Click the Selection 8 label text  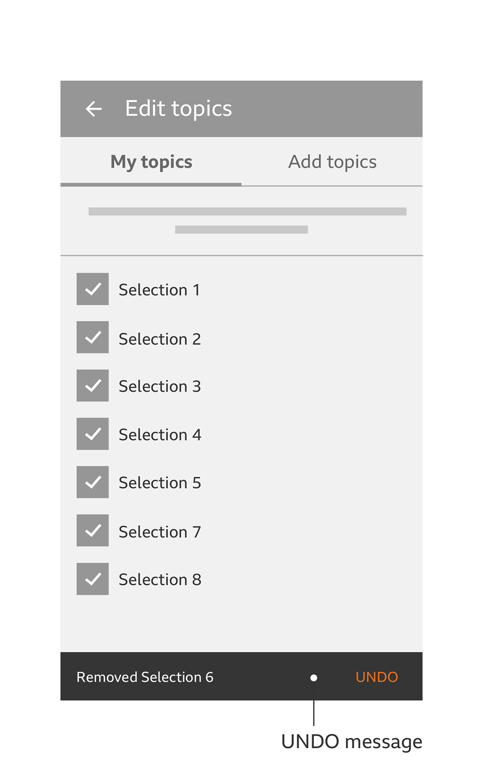point(160,580)
